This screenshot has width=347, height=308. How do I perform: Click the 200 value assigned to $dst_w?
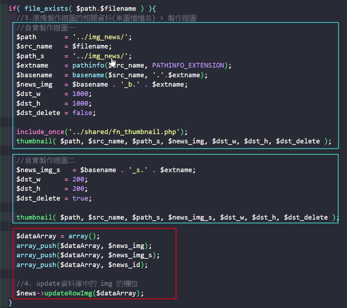point(78,179)
